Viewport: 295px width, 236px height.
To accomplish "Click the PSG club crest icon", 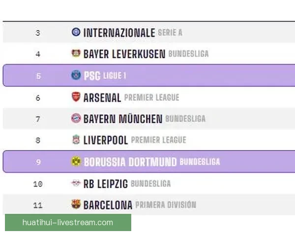I will (x=76, y=76).
